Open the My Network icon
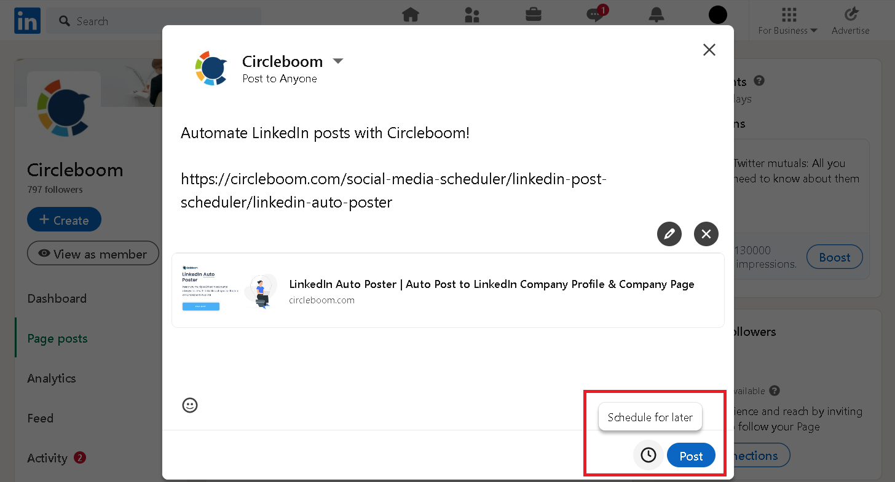This screenshot has width=895, height=482. [x=472, y=15]
